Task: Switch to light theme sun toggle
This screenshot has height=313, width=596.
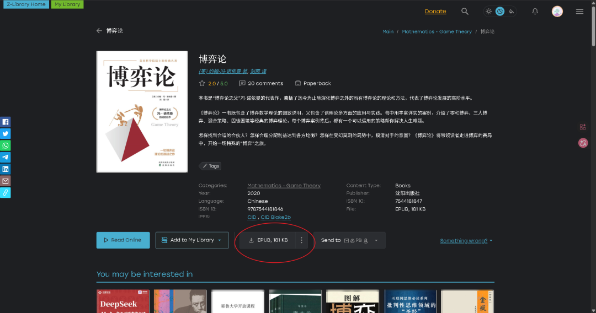Action: pyautogui.click(x=488, y=12)
